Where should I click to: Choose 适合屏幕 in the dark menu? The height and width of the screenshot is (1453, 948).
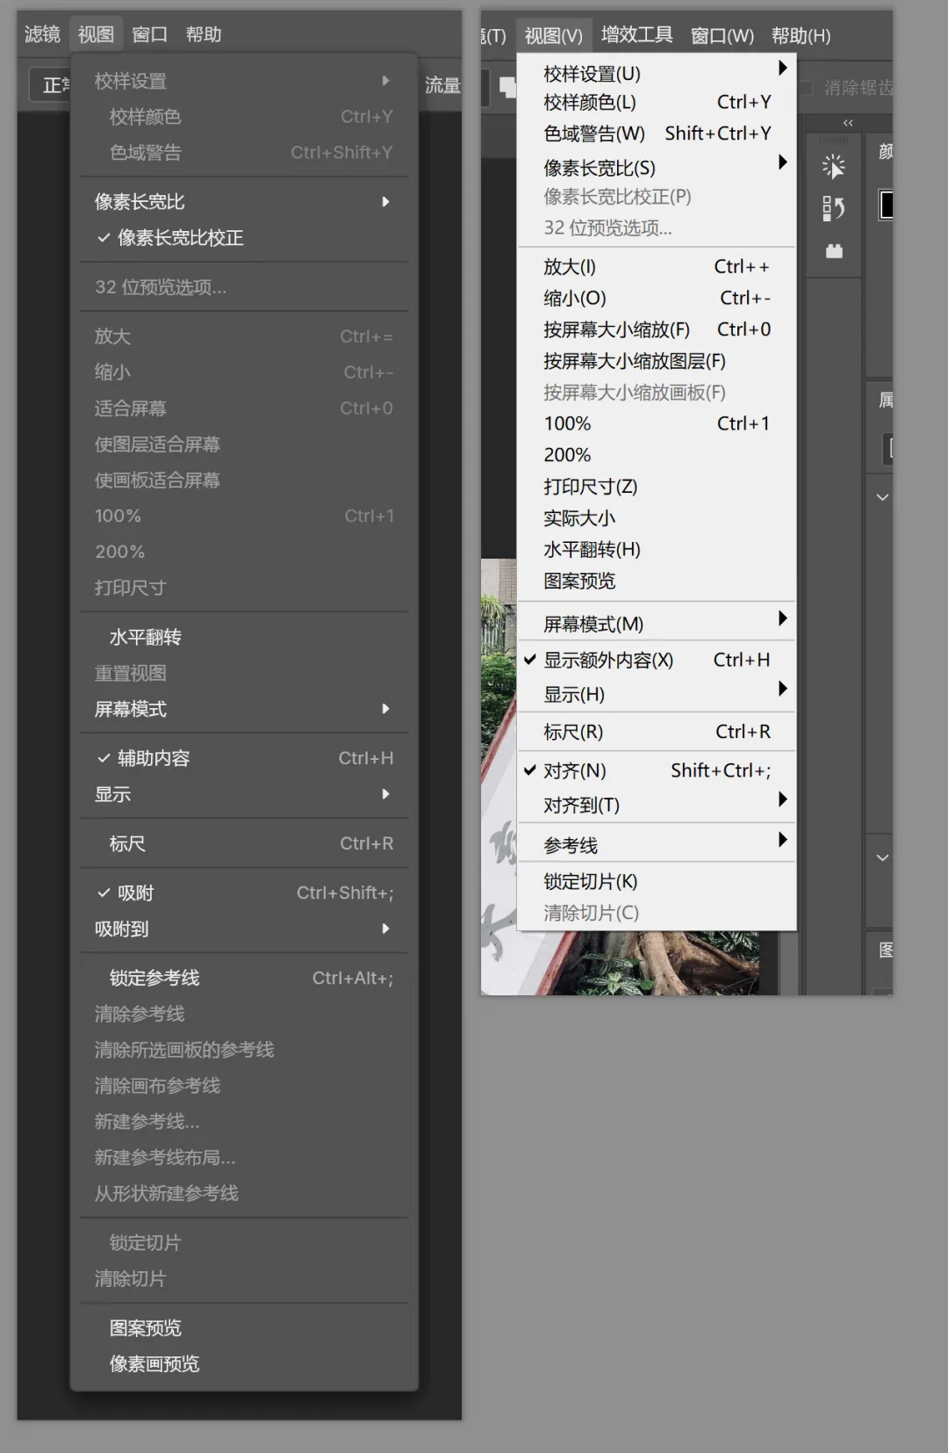point(244,408)
